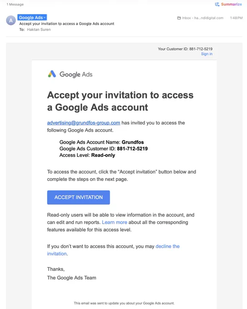Click the Google Ads triangle logo
The image size is (247, 309).
(x=52, y=74)
